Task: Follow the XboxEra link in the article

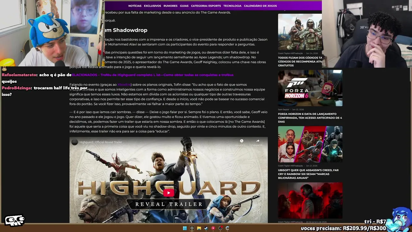Action: tap(124, 84)
